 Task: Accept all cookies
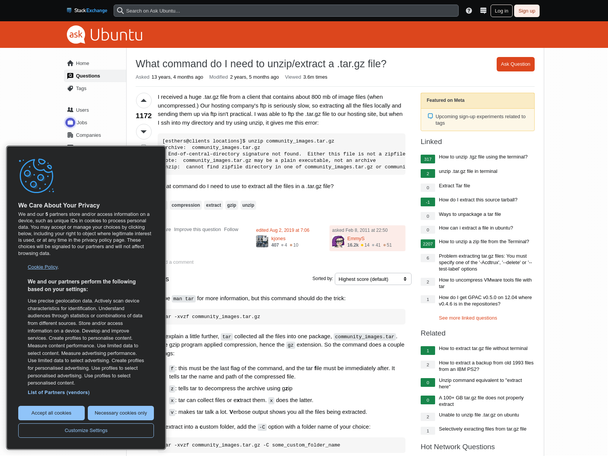coord(51,413)
